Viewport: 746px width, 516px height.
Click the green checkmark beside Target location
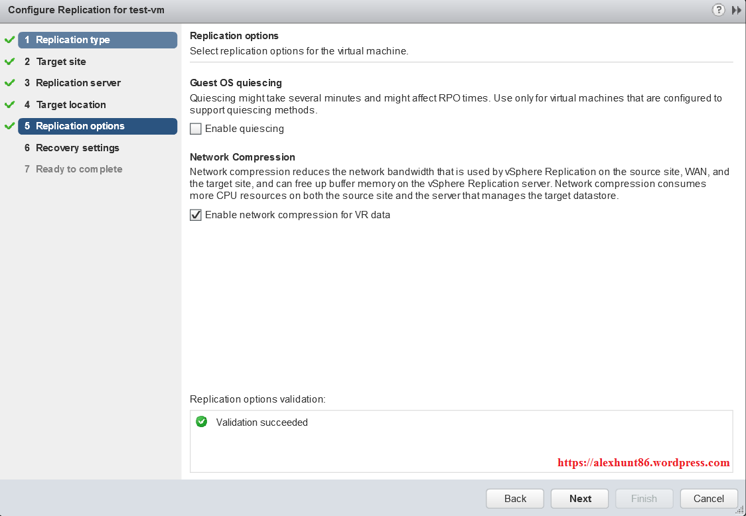point(9,105)
